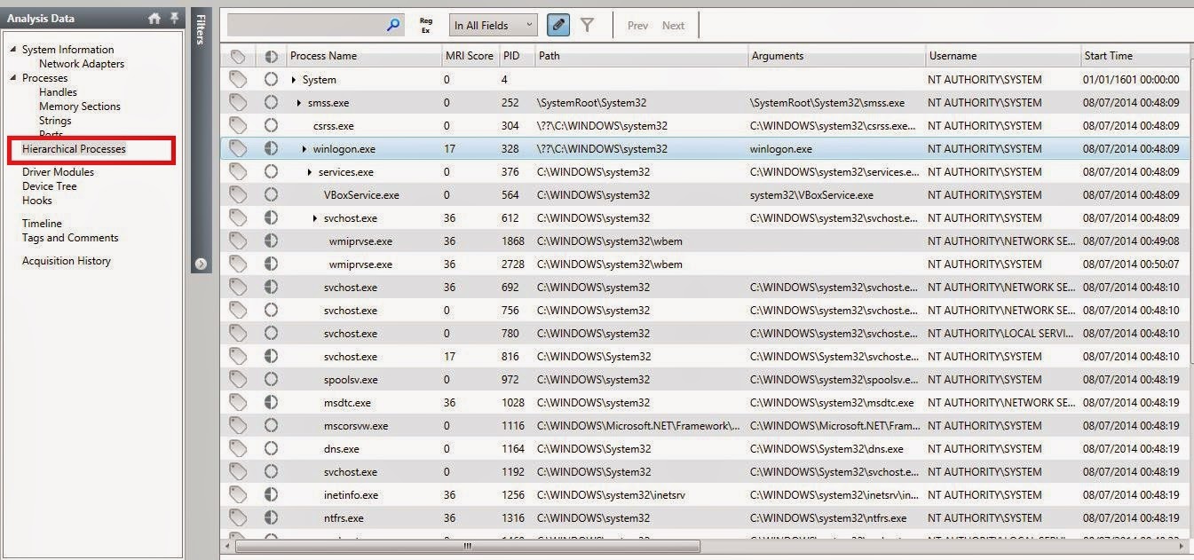Viewport: 1194px width, 560px height.
Task: Sort by MRI Score column header
Action: [470, 56]
